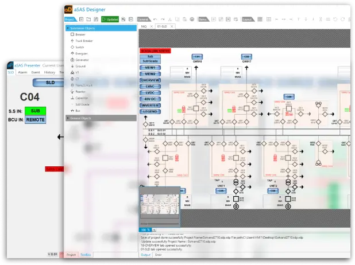Image resolution: width=355 pixels, height=265 pixels.
Task: Rotate selection clockwise
Action: tap(343, 20)
